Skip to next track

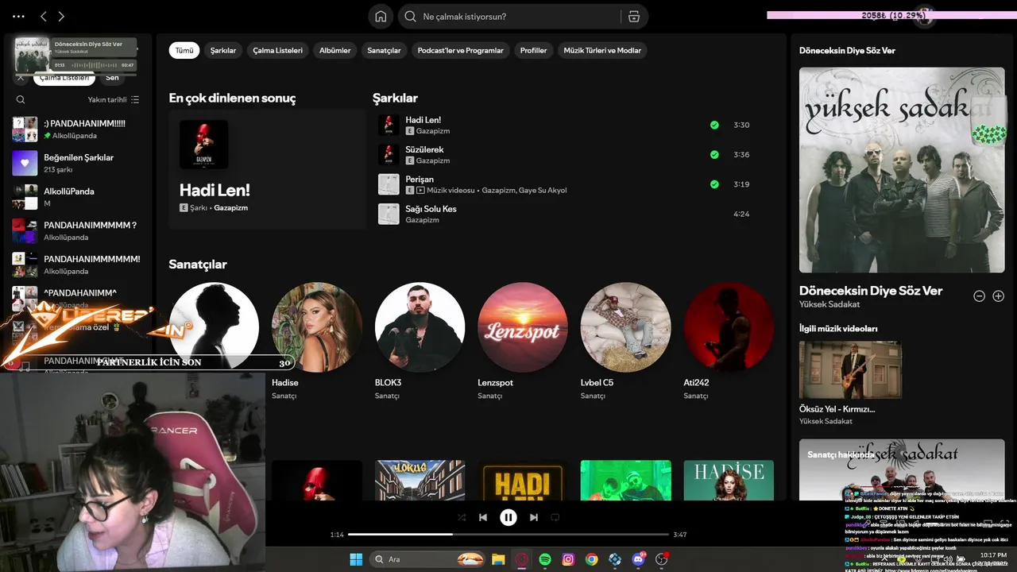point(534,517)
